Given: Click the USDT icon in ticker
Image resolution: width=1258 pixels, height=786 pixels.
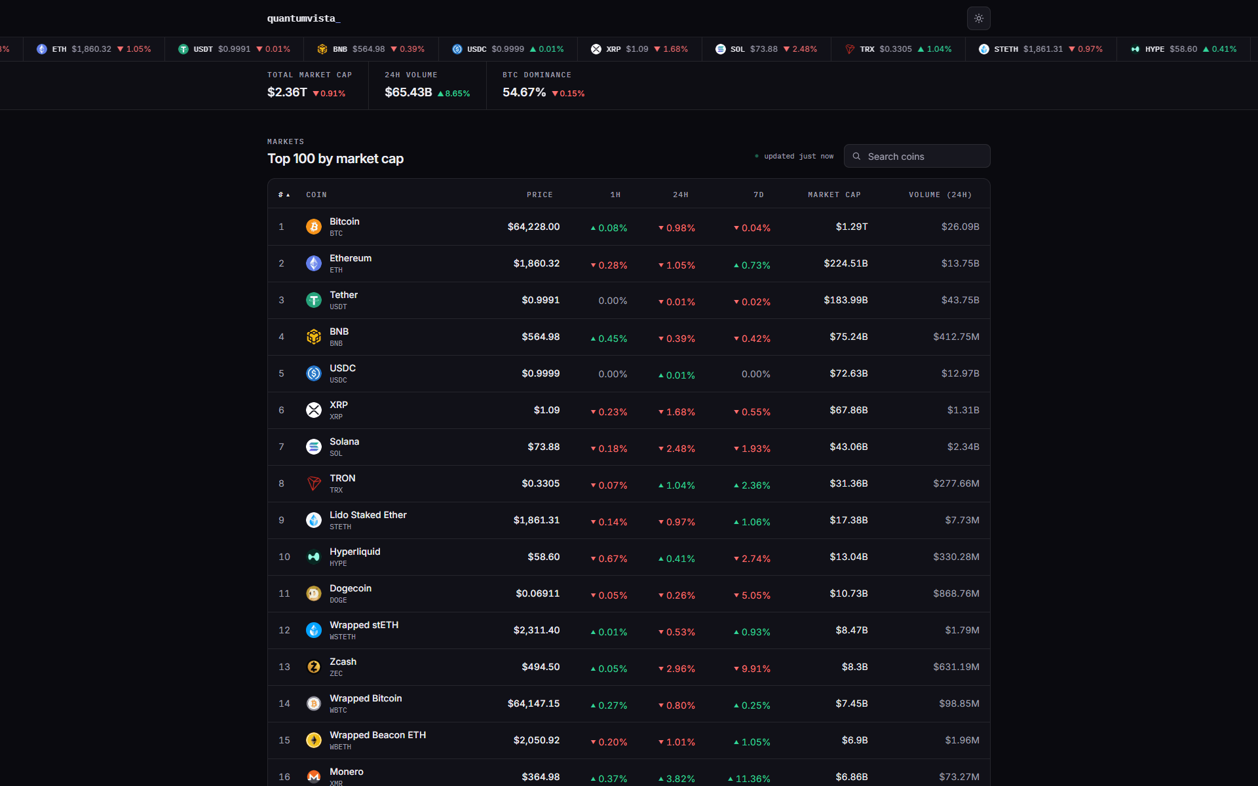Looking at the screenshot, I should click(183, 49).
